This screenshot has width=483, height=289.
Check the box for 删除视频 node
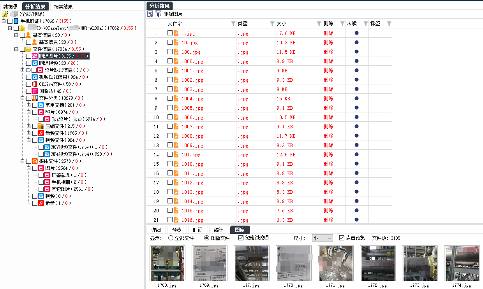click(x=28, y=63)
